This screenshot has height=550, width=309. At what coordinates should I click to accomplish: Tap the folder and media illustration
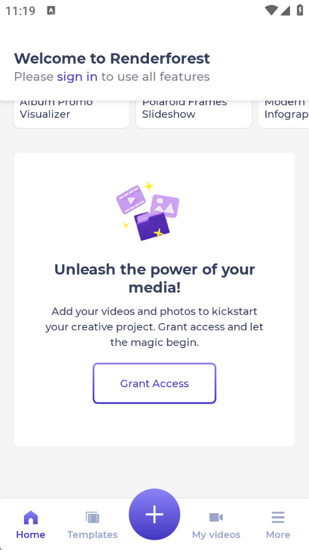148,211
